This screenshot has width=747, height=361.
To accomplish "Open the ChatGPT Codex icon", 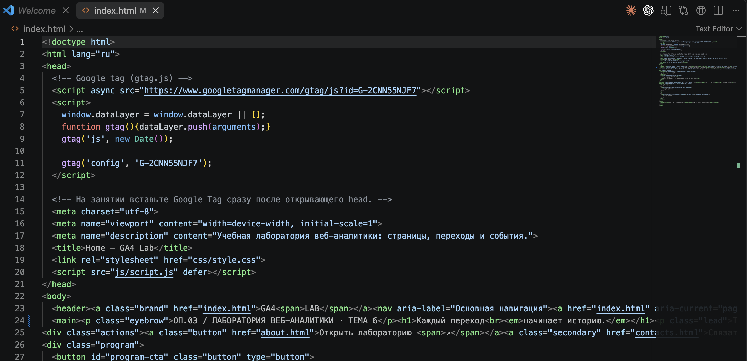I will coord(648,10).
